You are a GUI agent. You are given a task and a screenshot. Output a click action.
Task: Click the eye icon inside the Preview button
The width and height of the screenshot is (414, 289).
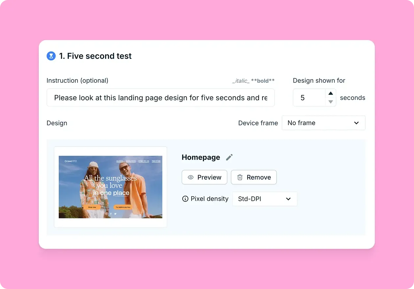coord(191,177)
